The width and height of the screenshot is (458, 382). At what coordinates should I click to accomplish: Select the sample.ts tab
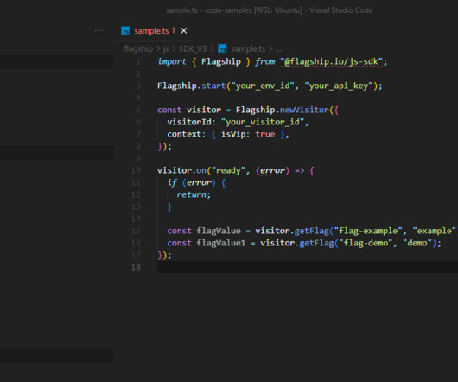tap(153, 31)
